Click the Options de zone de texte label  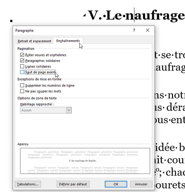click(37, 98)
